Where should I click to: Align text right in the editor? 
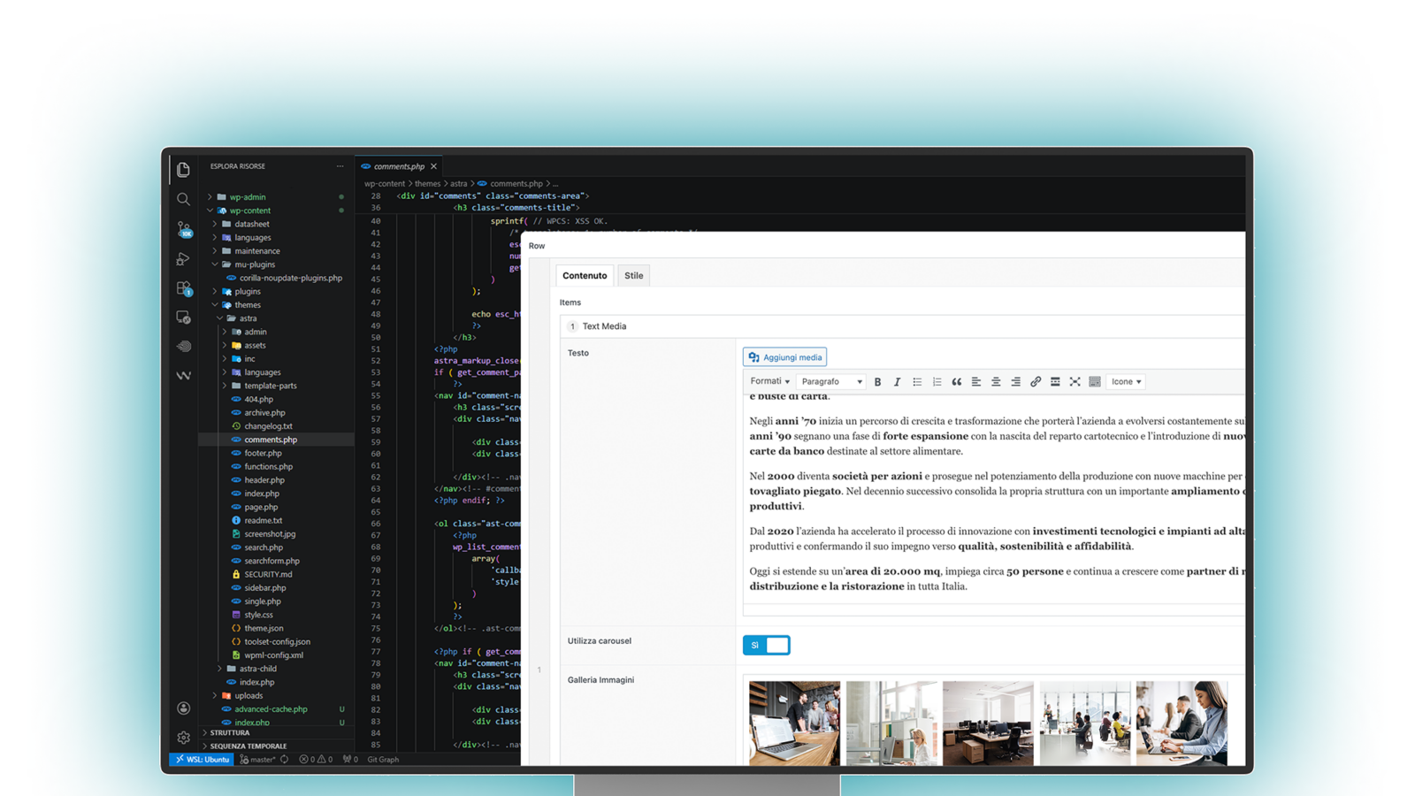(x=1015, y=382)
